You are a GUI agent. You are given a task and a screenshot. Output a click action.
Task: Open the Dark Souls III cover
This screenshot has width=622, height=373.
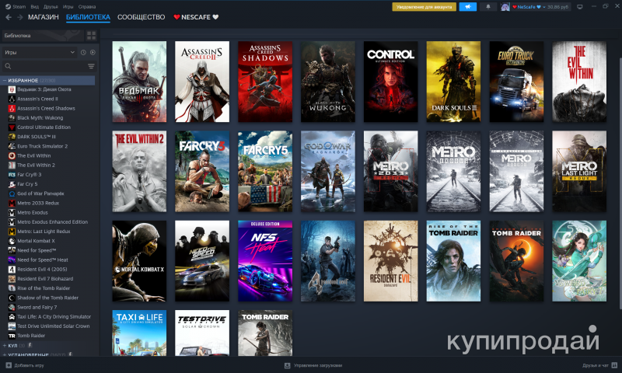click(453, 82)
